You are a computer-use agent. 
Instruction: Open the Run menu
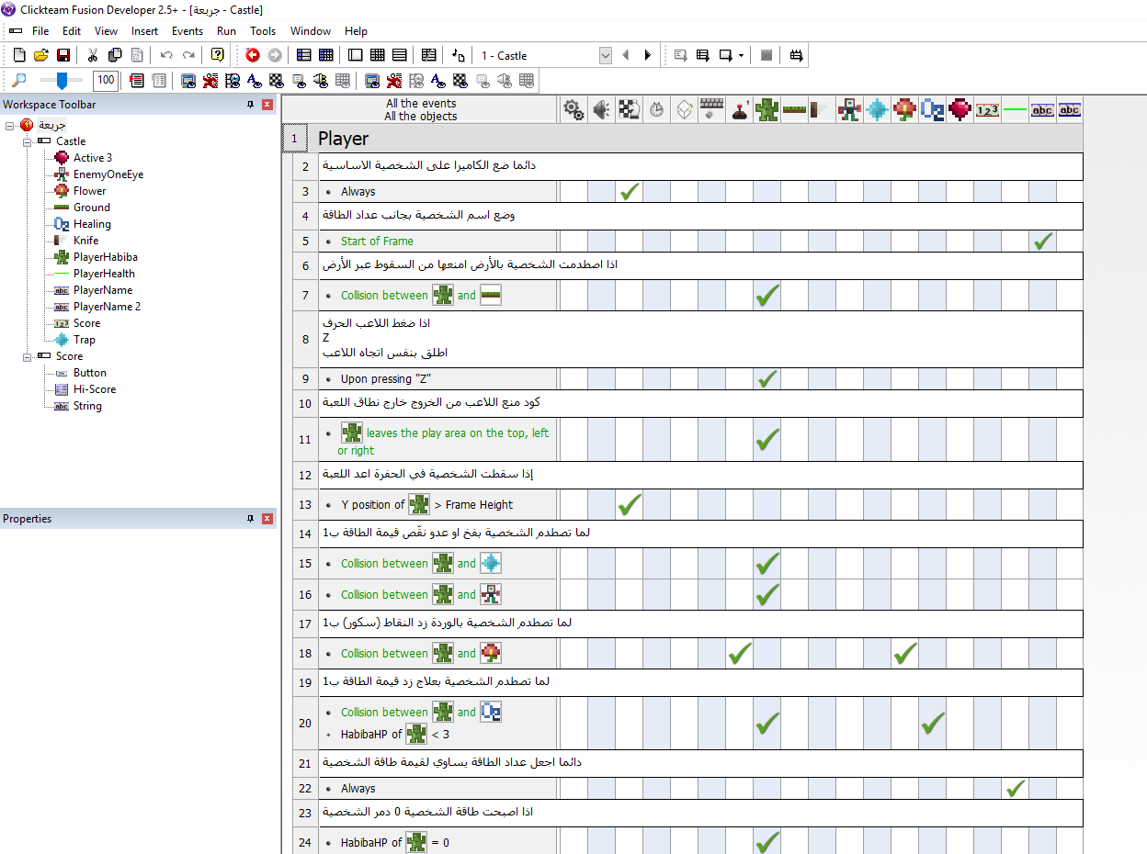click(226, 30)
